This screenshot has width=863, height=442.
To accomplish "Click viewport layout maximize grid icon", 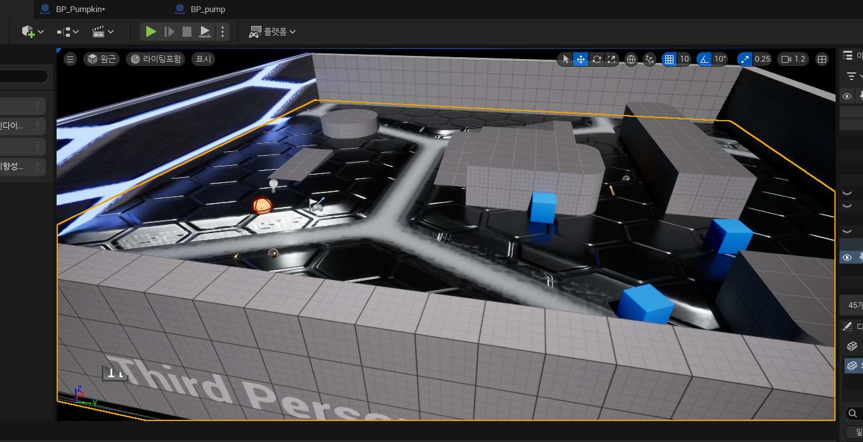I will coord(822,59).
